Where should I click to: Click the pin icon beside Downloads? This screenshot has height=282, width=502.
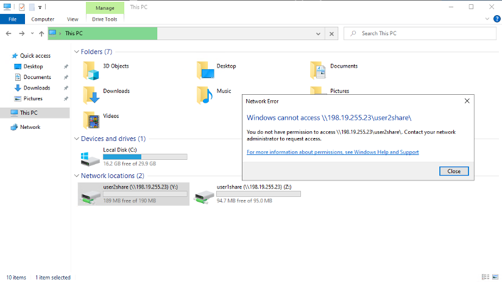pyautogui.click(x=66, y=88)
